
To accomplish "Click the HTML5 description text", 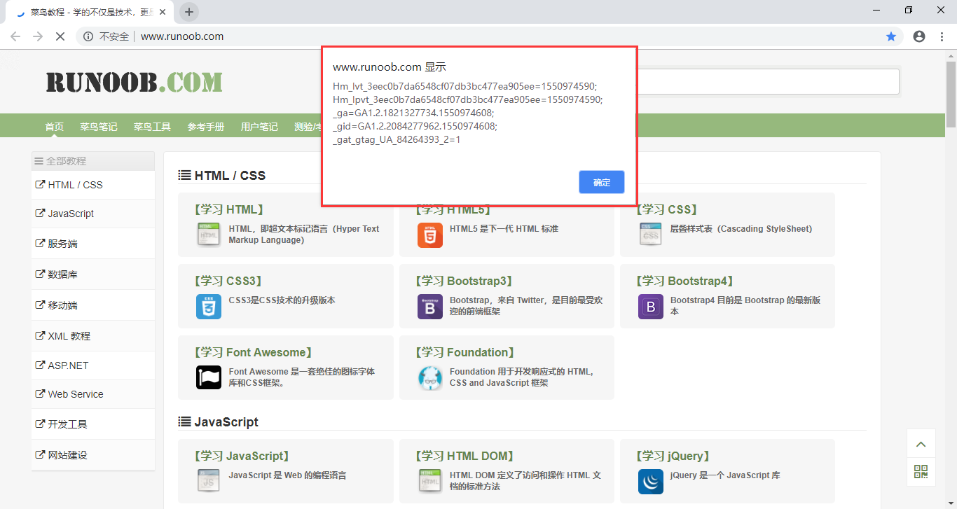I will (504, 229).
